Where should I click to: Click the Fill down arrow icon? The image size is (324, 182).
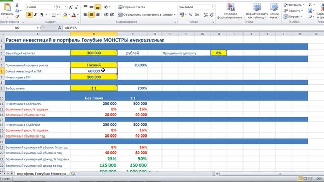310,11
